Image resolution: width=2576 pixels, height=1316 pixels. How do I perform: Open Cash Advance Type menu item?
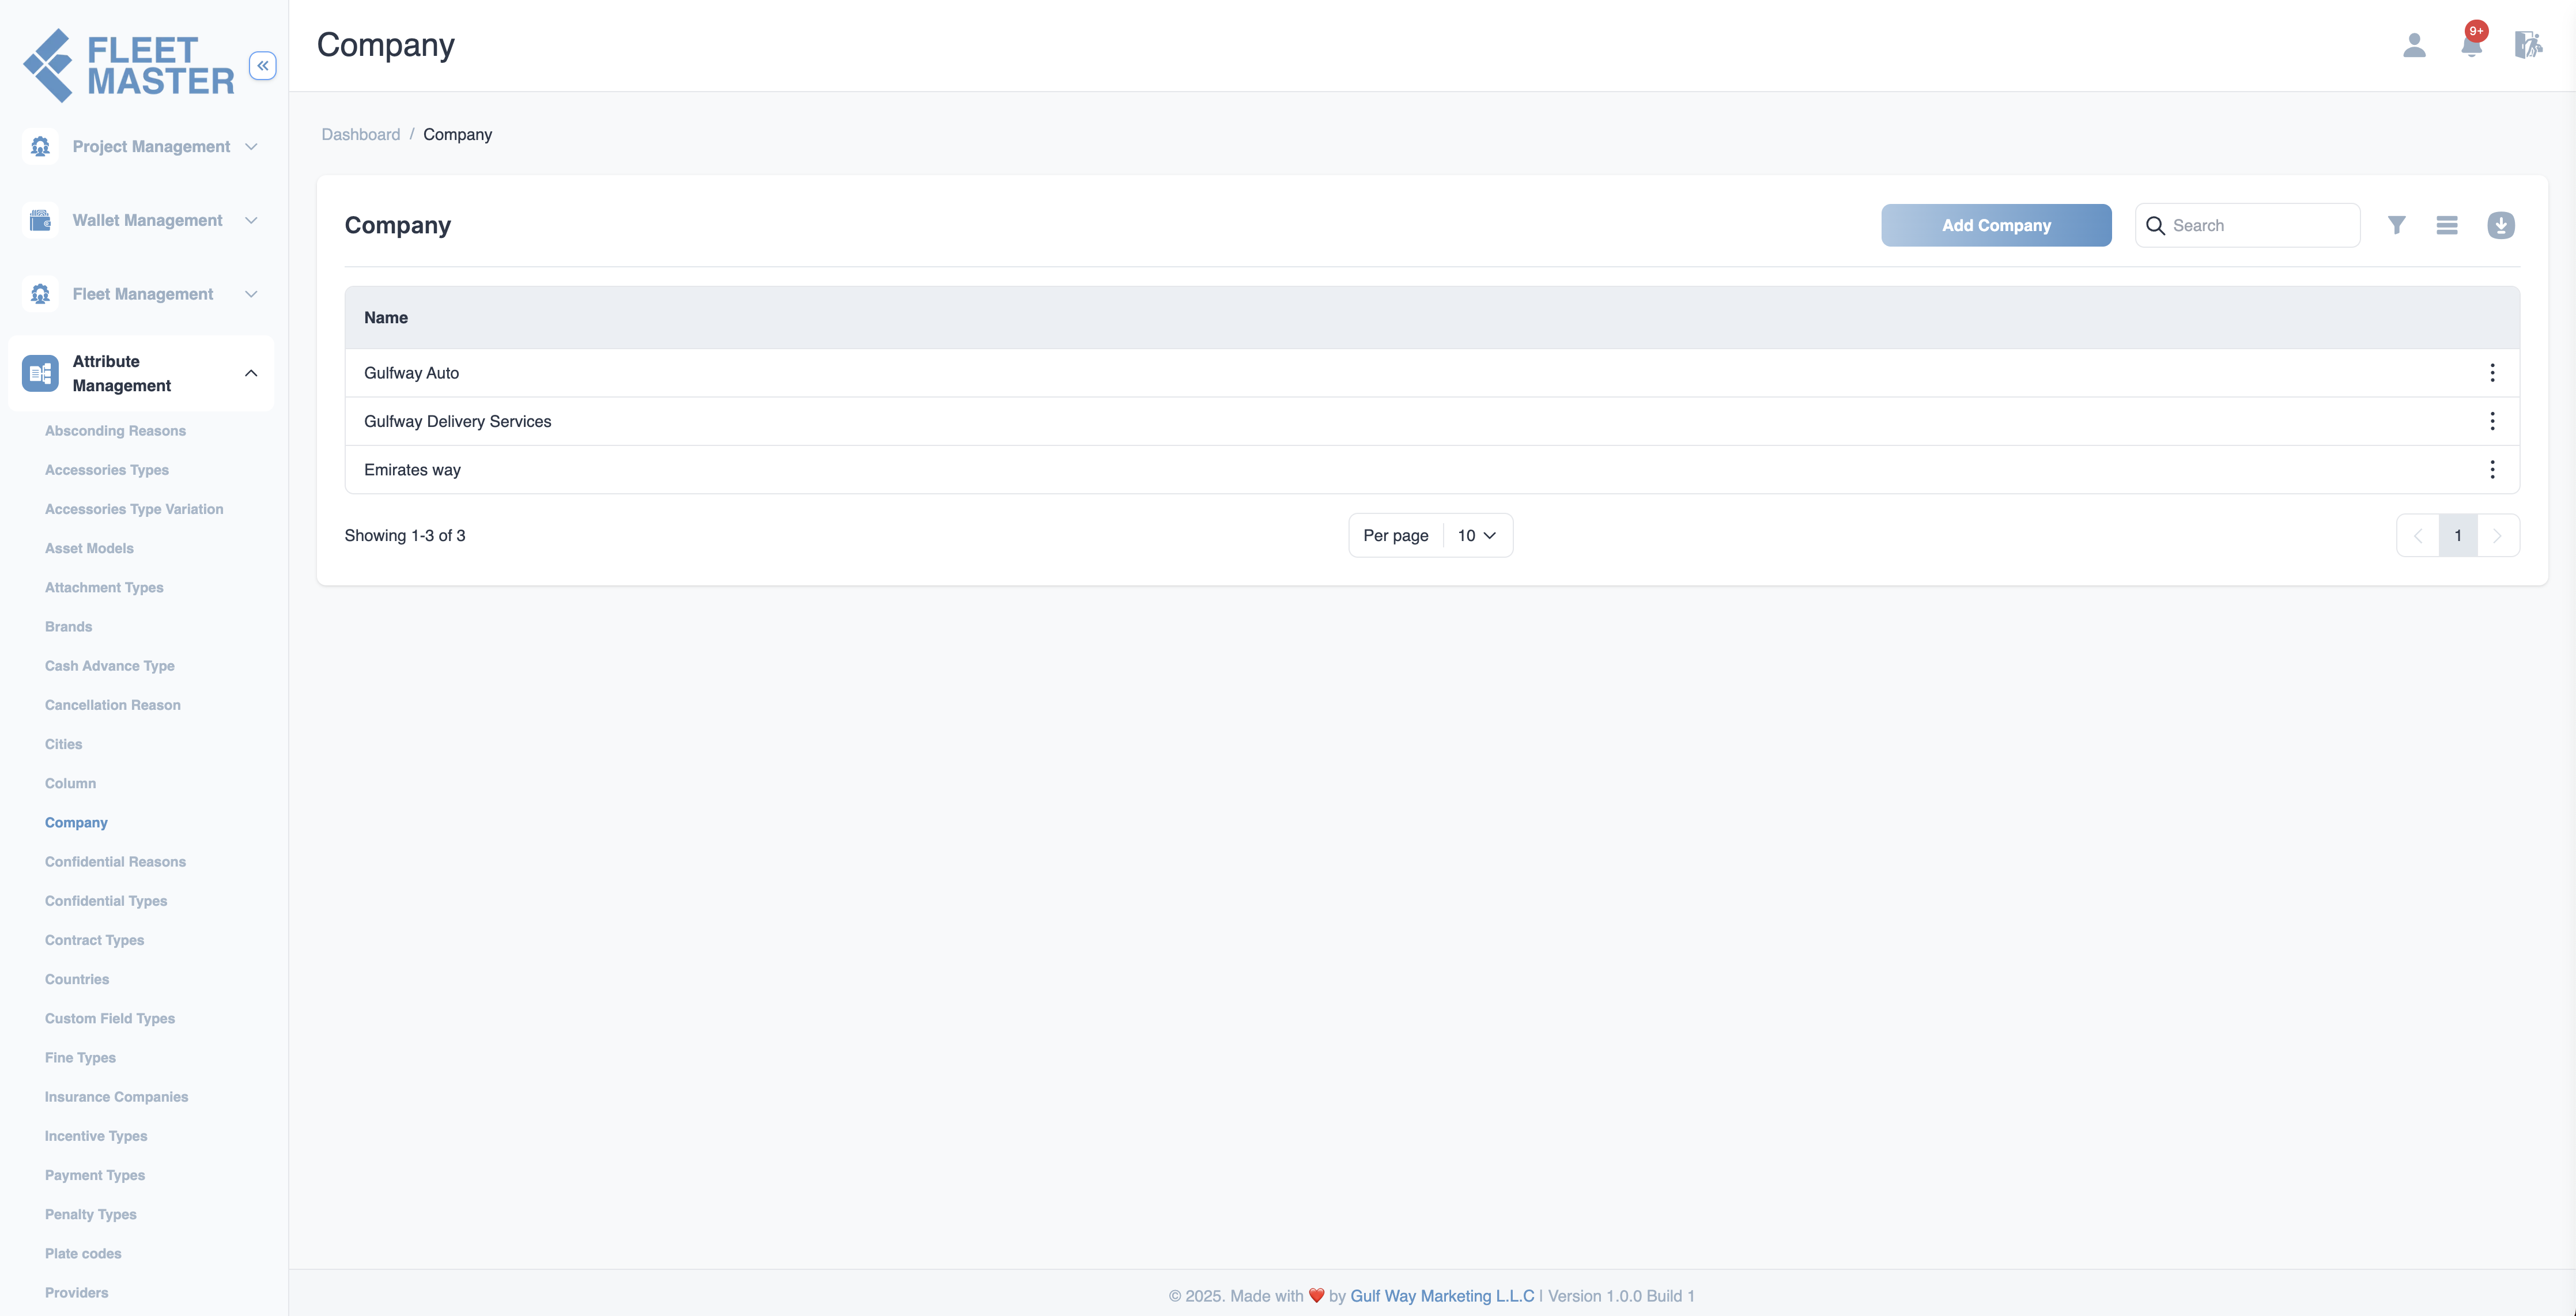point(110,666)
